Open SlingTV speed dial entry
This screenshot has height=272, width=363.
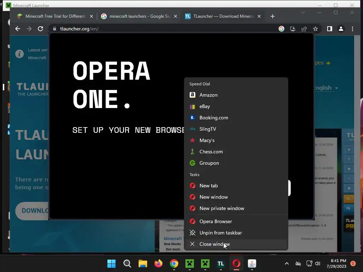pyautogui.click(x=236, y=129)
